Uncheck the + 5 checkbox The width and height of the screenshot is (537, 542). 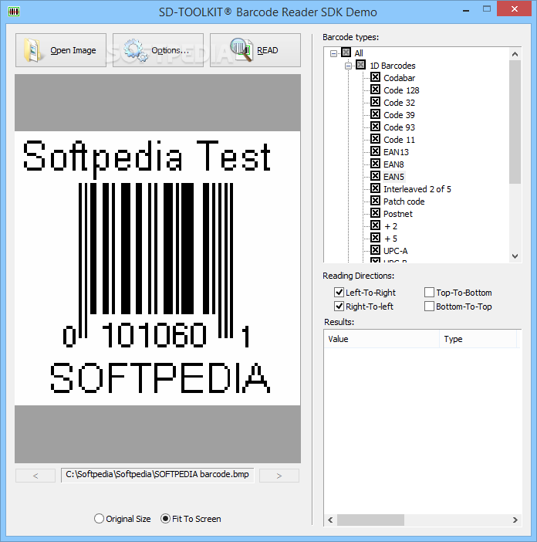[376, 238]
